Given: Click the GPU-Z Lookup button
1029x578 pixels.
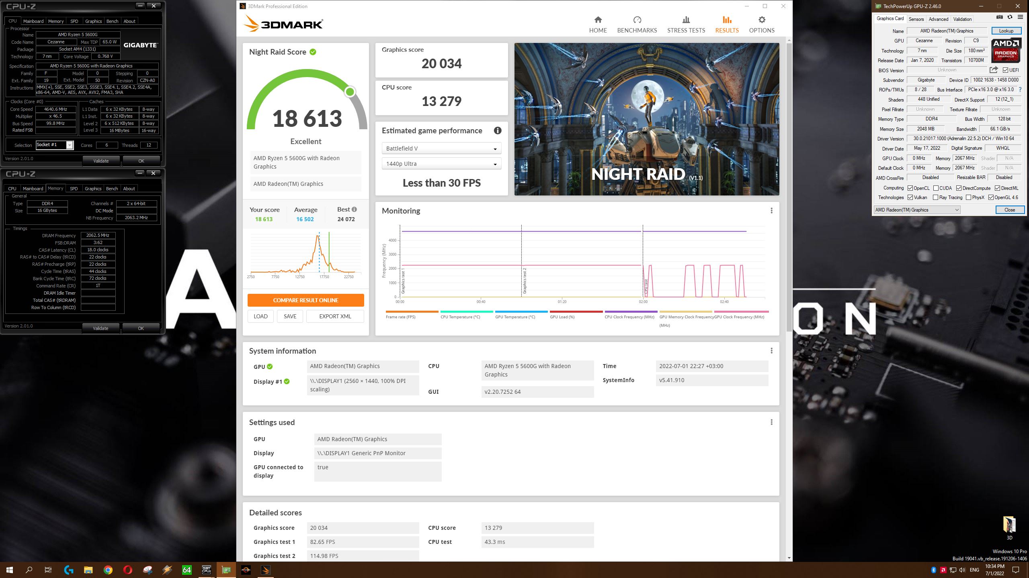Looking at the screenshot, I should coord(1006,31).
